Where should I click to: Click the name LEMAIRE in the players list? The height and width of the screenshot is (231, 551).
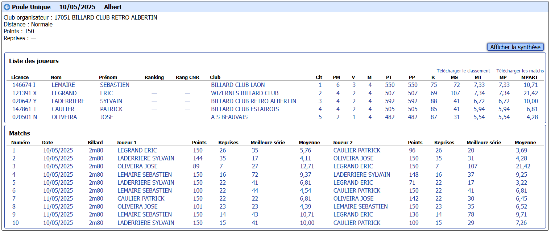(x=63, y=85)
